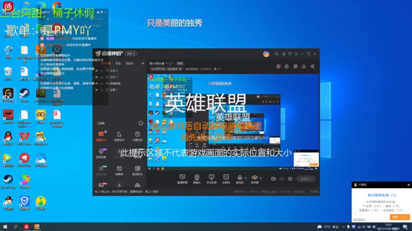Click the lock icon on danmu overlay

(98, 12)
